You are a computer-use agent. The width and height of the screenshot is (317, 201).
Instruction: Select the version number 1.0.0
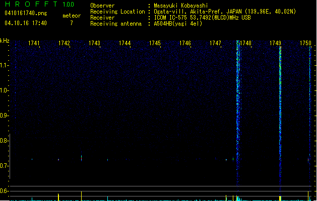[x=69, y=5]
